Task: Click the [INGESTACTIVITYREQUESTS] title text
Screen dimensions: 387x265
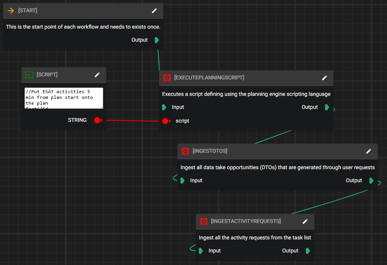Action: (246, 221)
